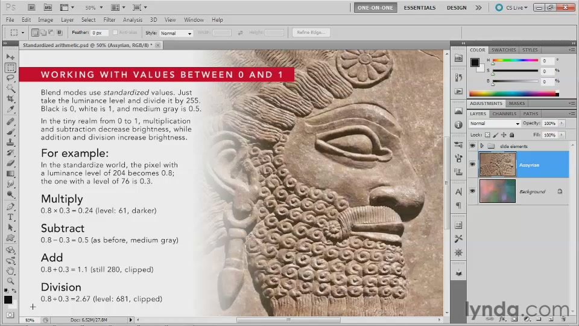Click the layer style fx icon

[502, 319]
